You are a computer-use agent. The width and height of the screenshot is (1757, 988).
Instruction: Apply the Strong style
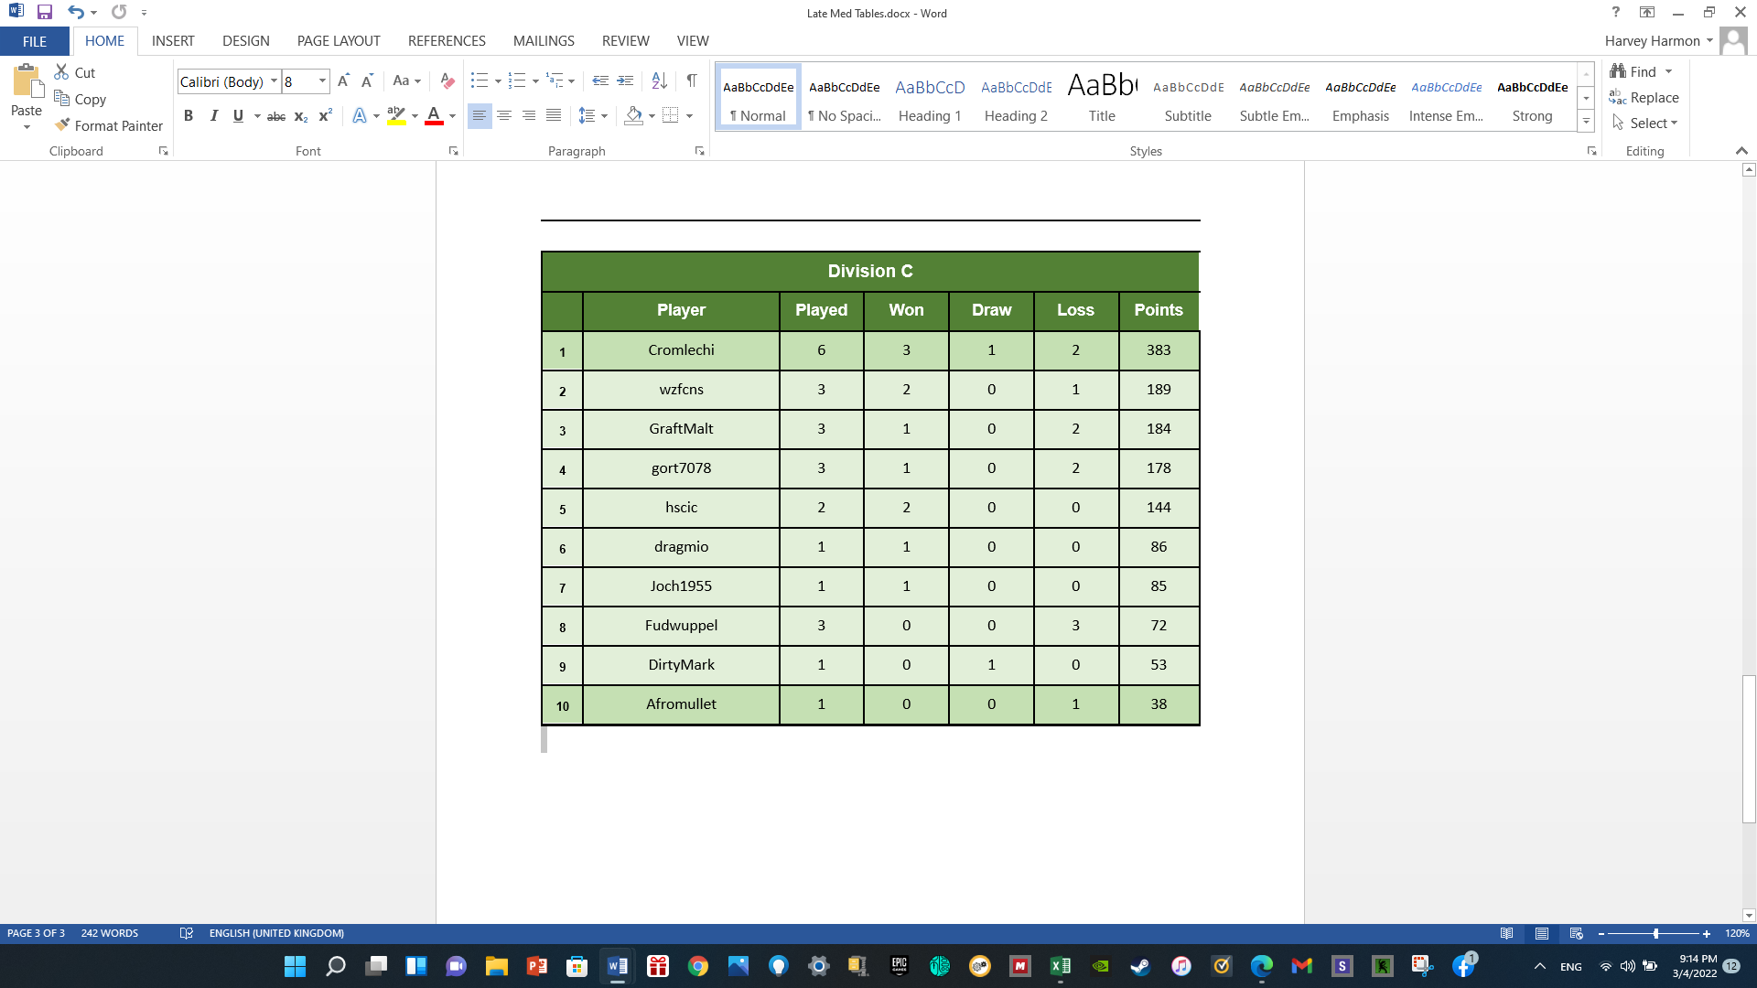pos(1532,98)
